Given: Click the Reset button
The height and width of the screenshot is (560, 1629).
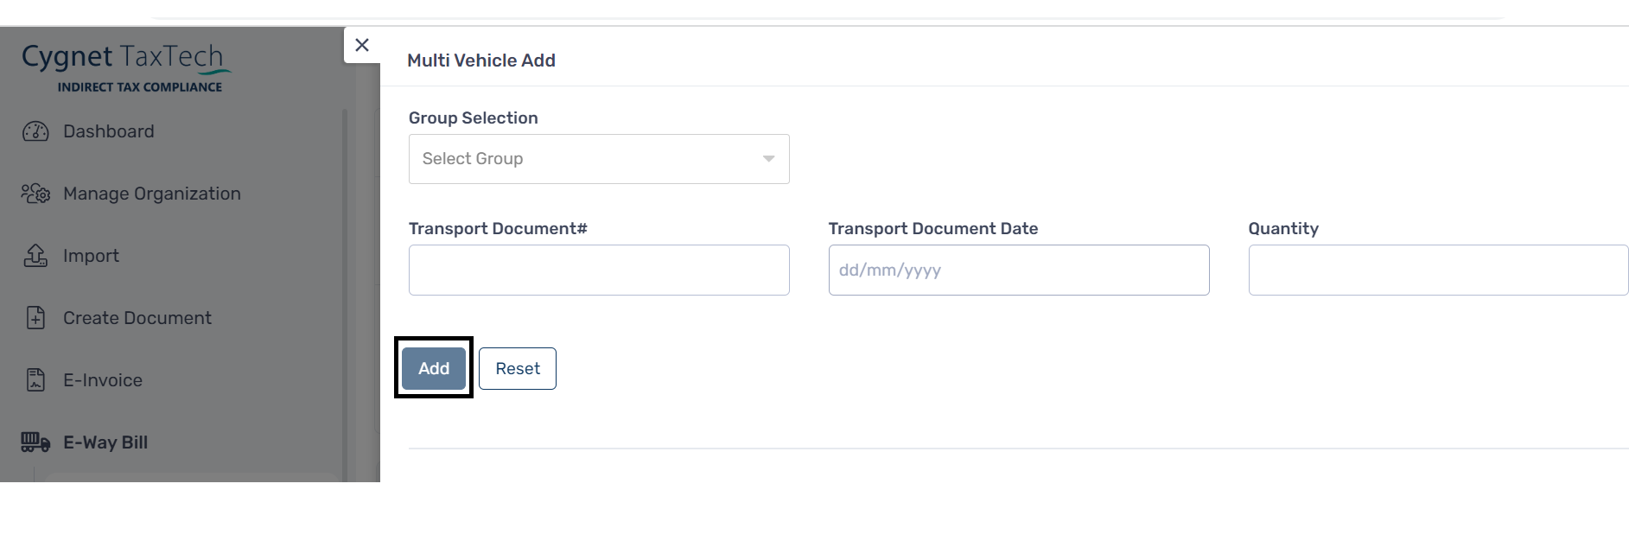Looking at the screenshot, I should tap(518, 368).
